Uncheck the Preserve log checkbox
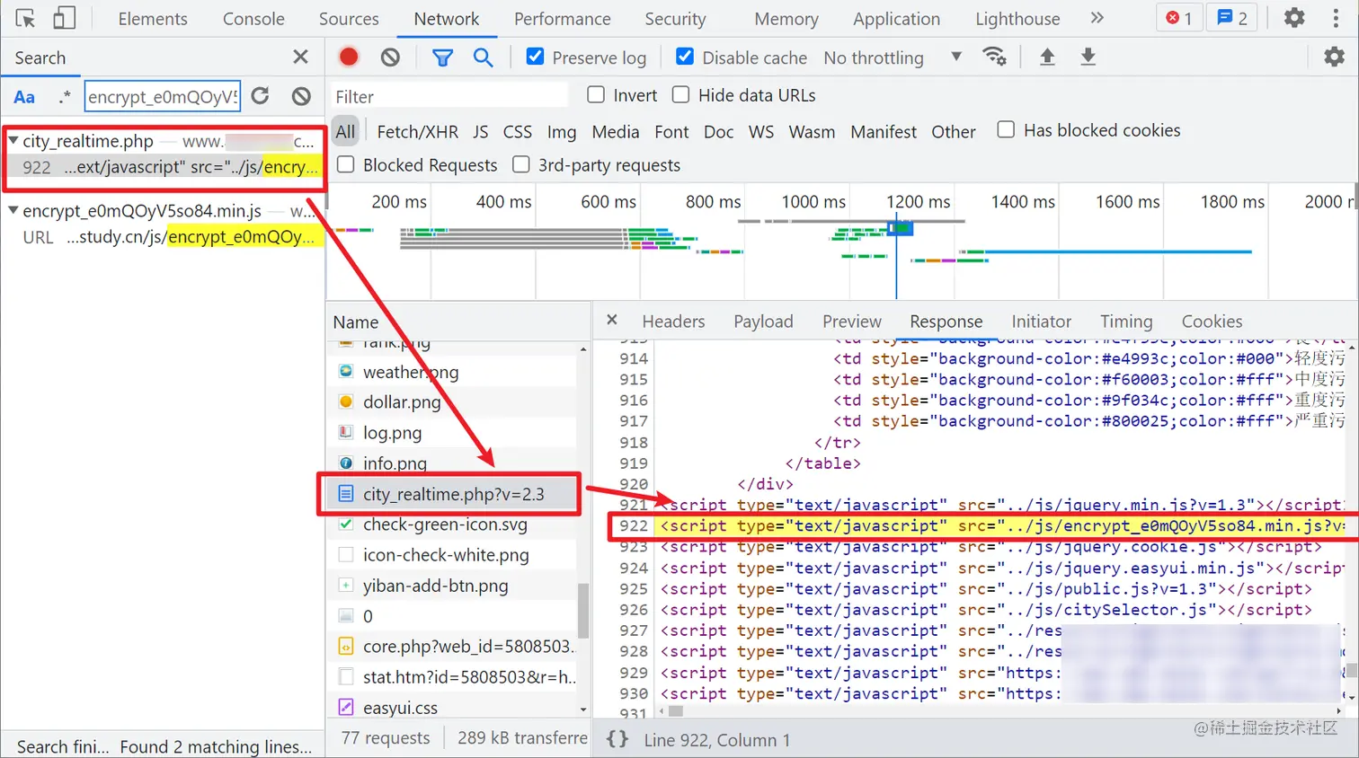Image resolution: width=1359 pixels, height=758 pixels. [535, 57]
